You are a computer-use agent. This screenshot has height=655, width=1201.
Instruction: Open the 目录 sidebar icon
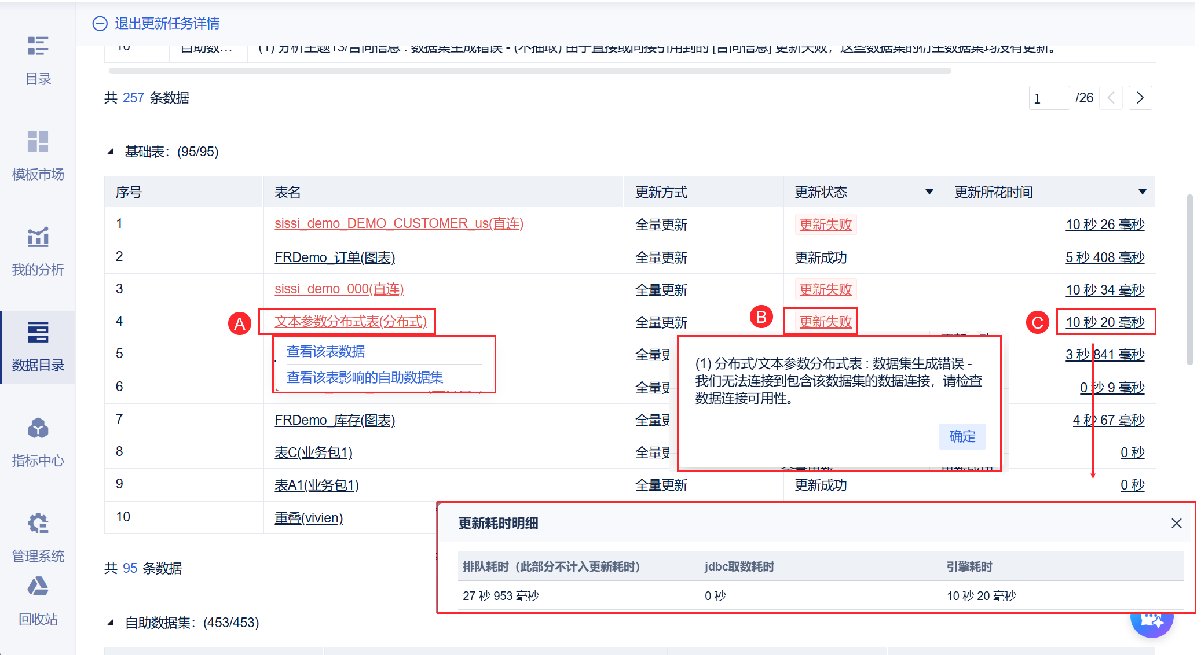pos(38,46)
